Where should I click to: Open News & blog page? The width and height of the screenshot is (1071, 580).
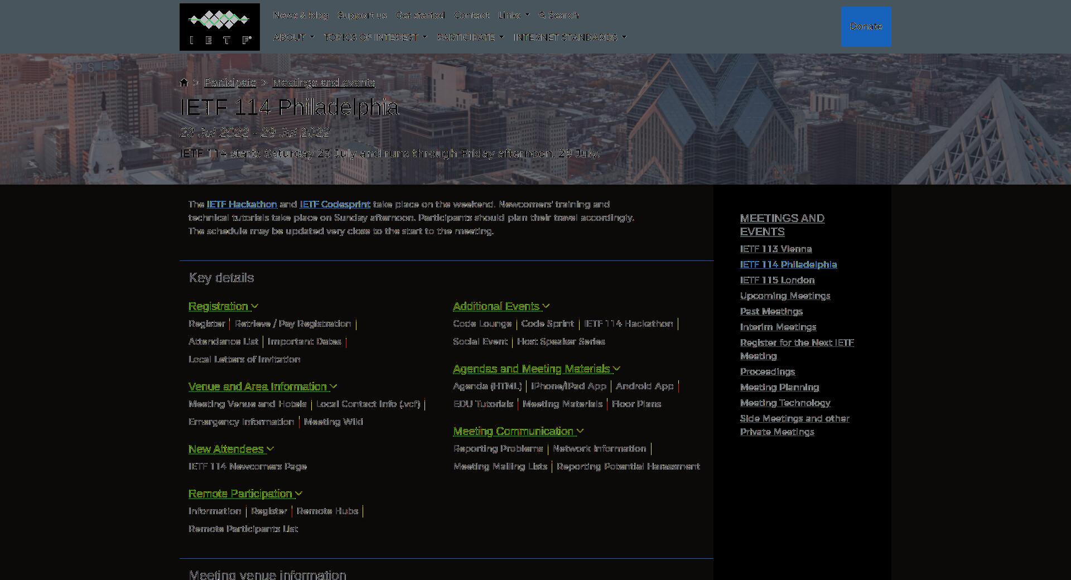tap(301, 15)
